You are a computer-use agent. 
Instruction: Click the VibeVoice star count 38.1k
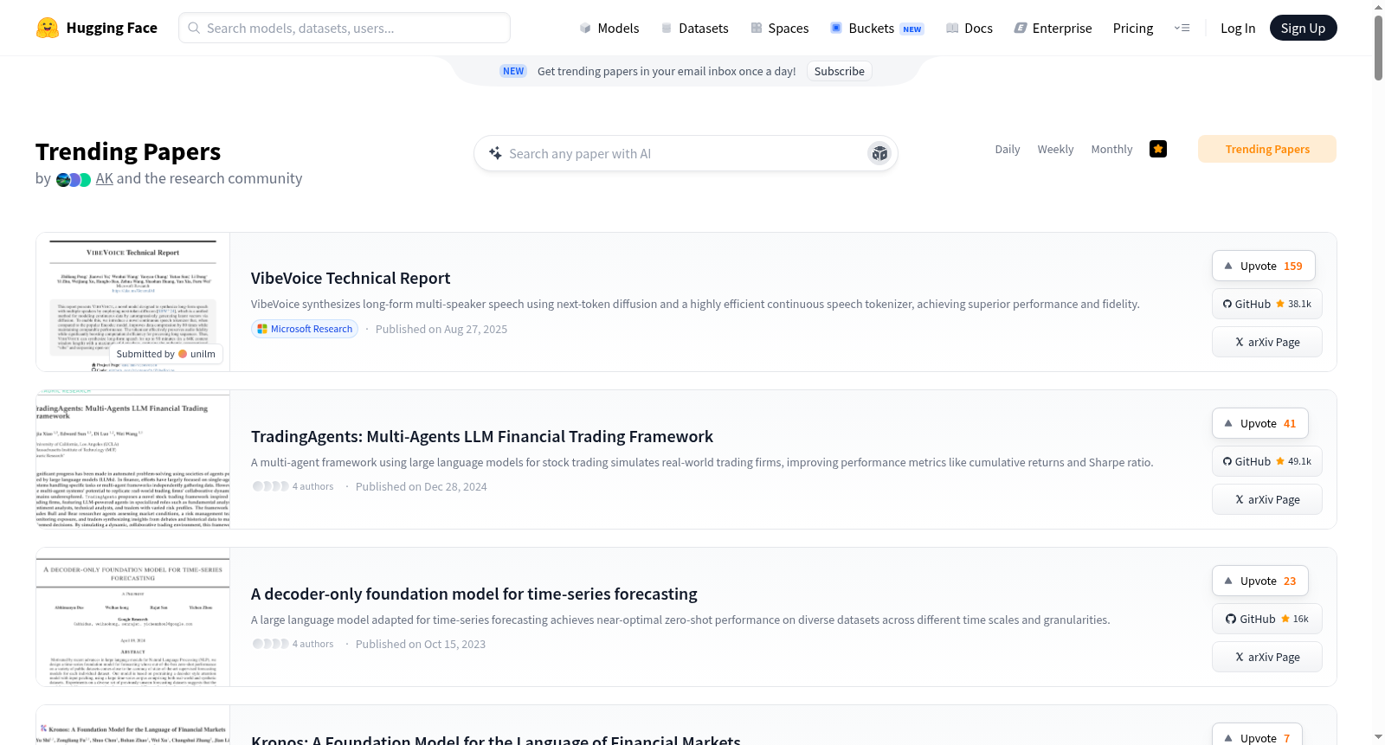click(1294, 304)
